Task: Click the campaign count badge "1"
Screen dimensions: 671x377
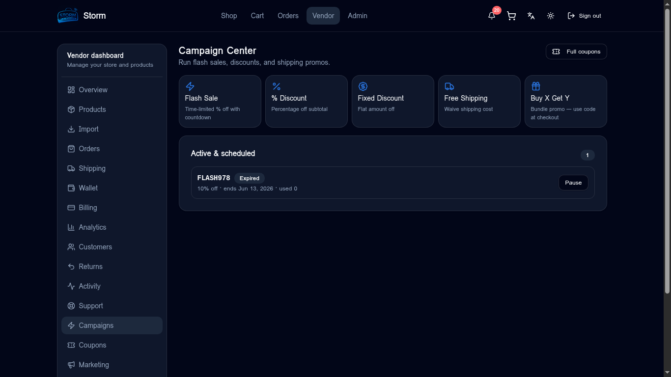Action: (587, 155)
